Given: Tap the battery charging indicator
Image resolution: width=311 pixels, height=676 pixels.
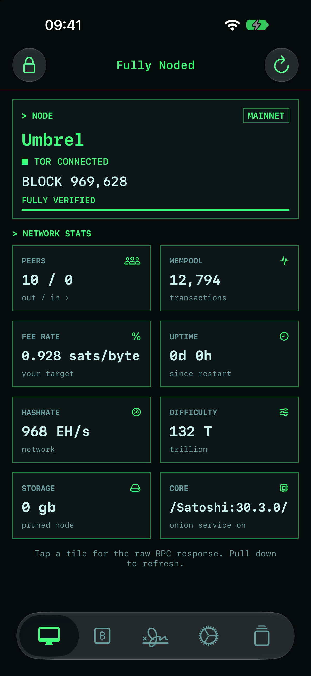Looking at the screenshot, I should point(257,25).
